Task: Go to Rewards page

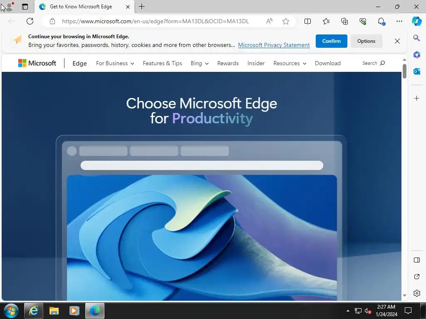Action: coord(228,63)
